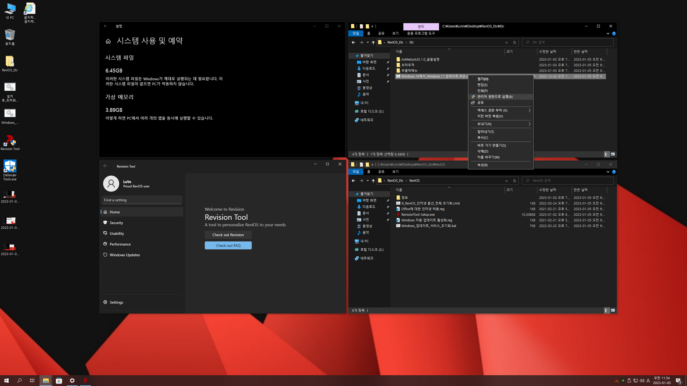
Task: Open Usability section in Revision Tool
Action: [x=142, y=233]
